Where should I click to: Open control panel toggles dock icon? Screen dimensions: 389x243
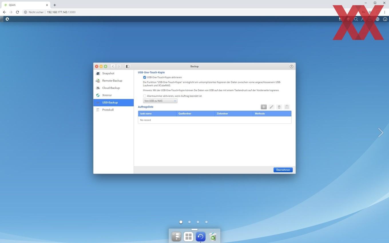[176, 236]
